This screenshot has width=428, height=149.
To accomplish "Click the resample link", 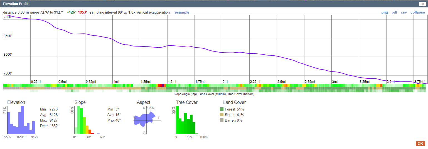I will pyautogui.click(x=181, y=12).
